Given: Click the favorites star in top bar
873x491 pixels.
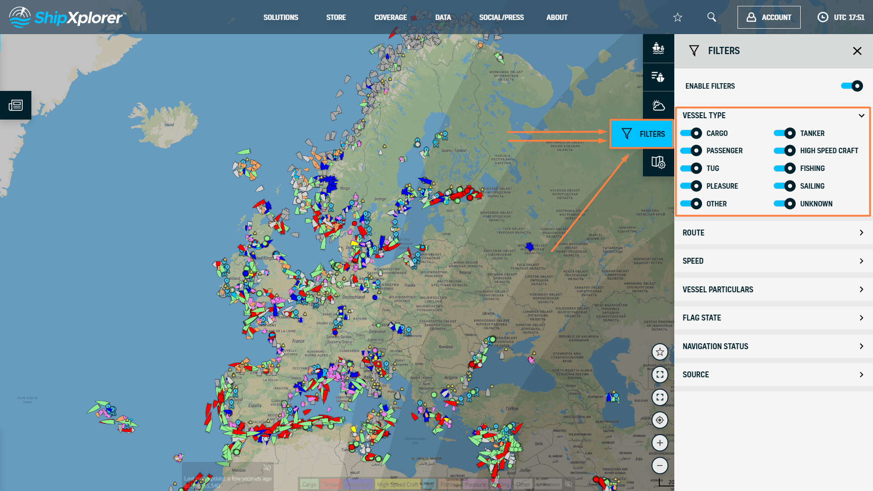Looking at the screenshot, I should click(677, 17).
